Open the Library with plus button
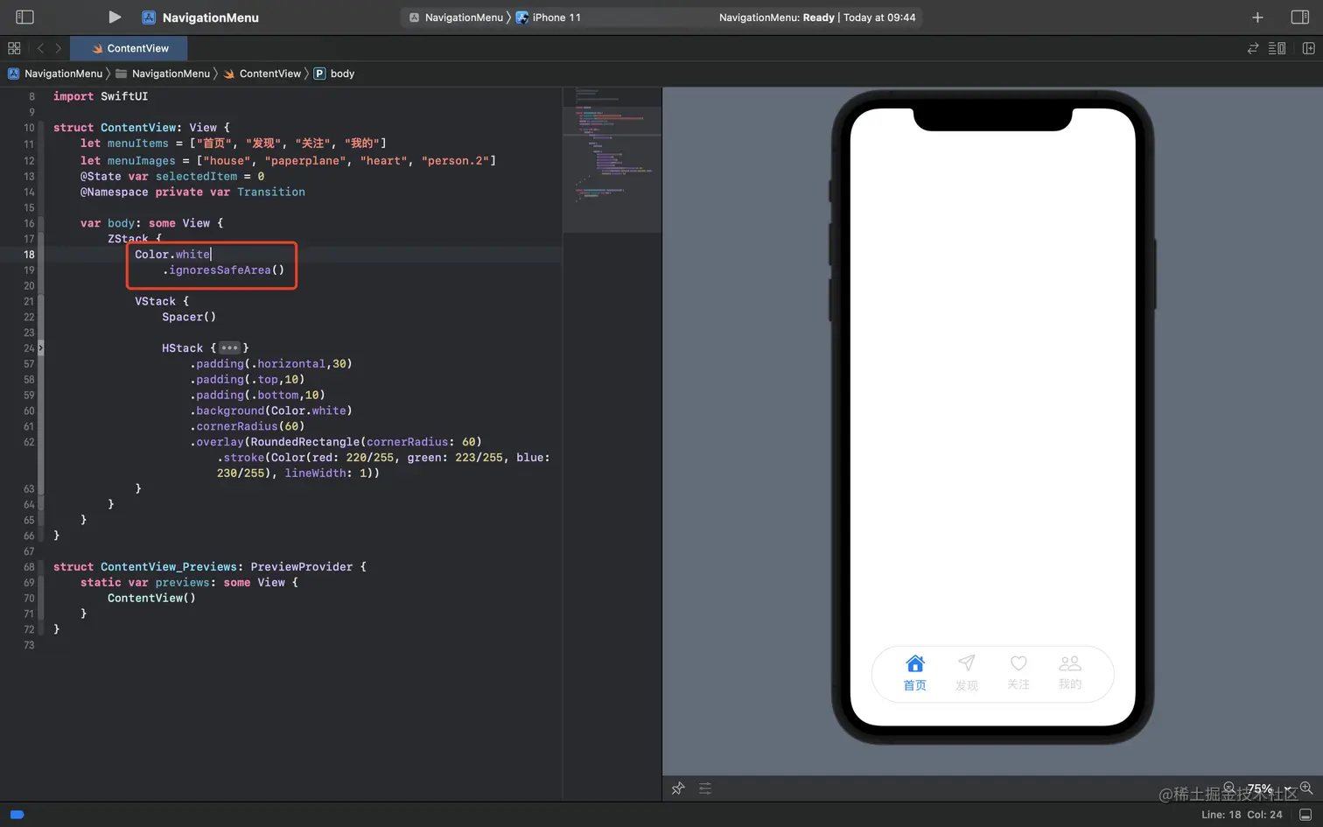Image resolution: width=1323 pixels, height=827 pixels. point(1257,18)
